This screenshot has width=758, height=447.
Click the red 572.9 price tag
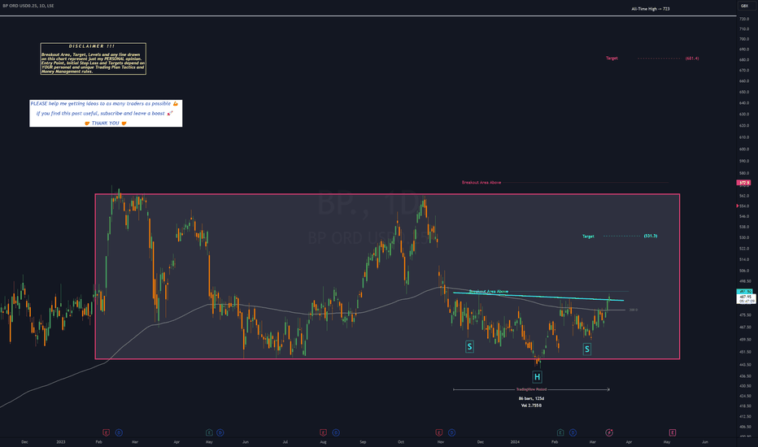[x=743, y=183]
